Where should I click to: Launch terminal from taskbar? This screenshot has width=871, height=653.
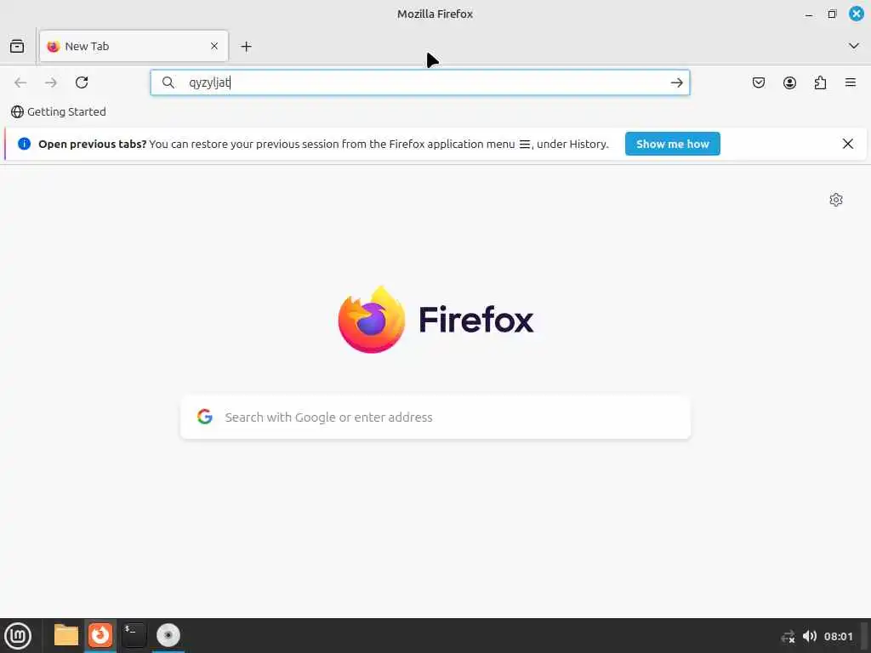click(134, 635)
